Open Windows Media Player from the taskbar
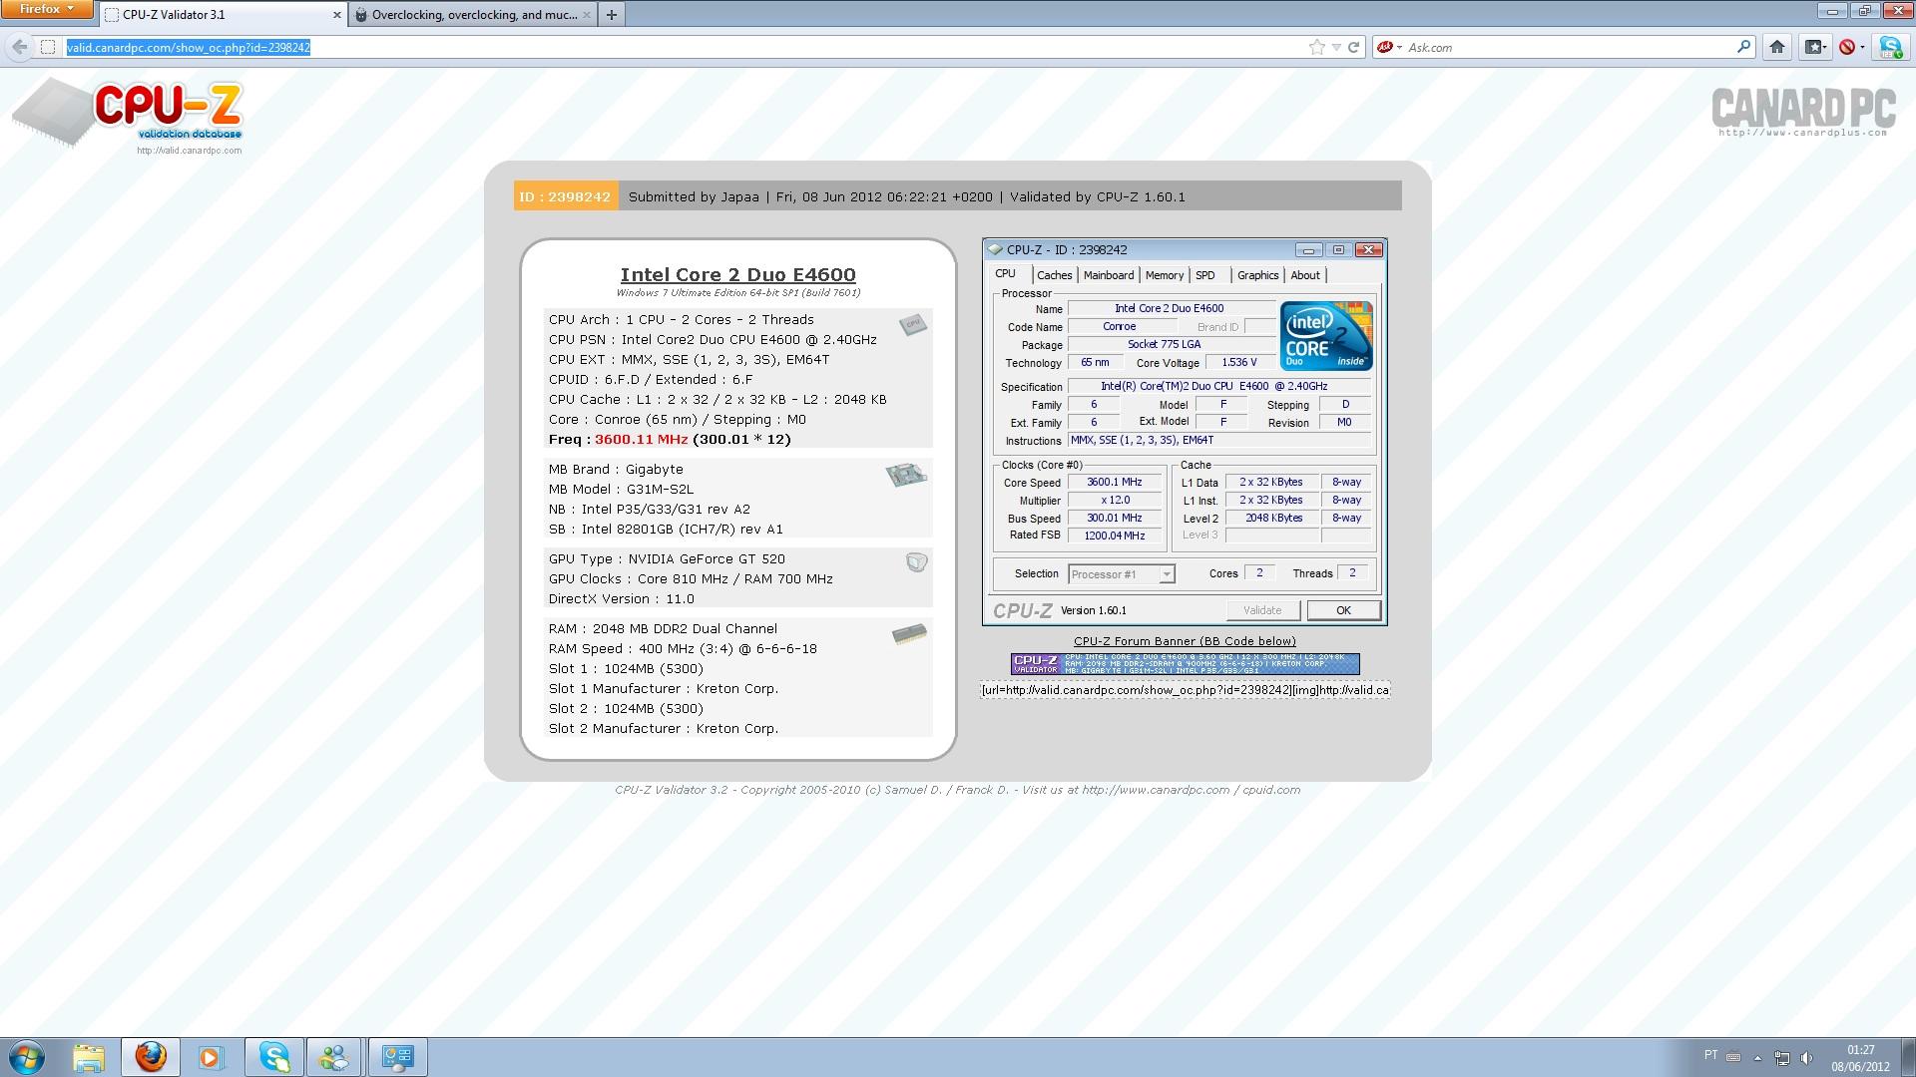Image resolution: width=1916 pixels, height=1077 pixels. pyautogui.click(x=212, y=1057)
